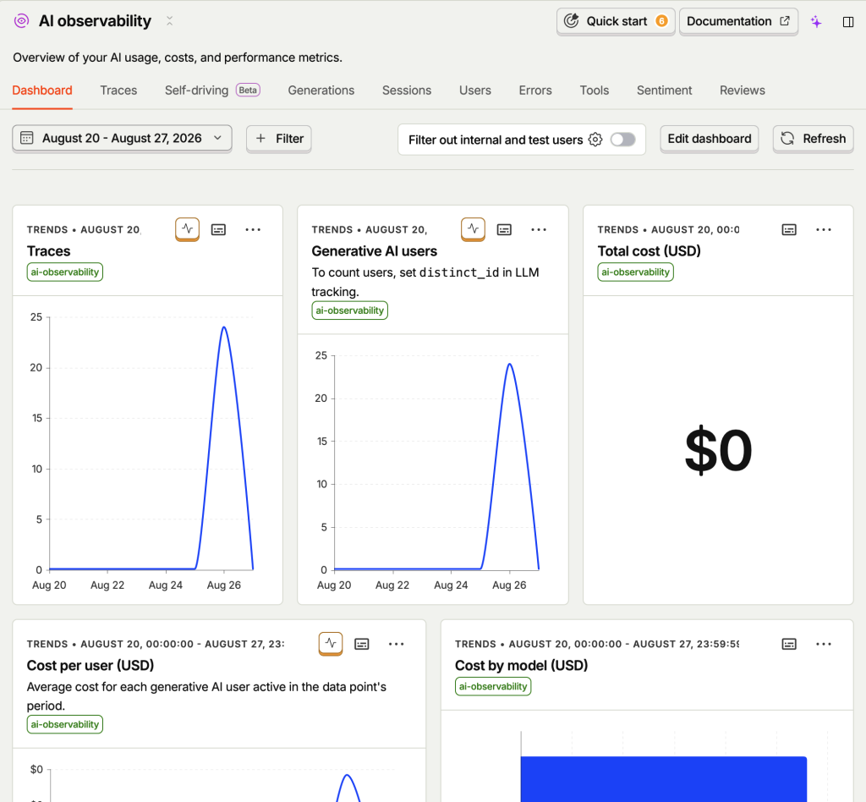Show details icon on Cost by model card
The height and width of the screenshot is (802, 866).
click(x=789, y=644)
